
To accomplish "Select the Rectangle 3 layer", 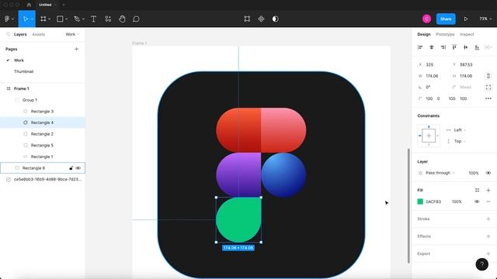I will [x=42, y=112].
